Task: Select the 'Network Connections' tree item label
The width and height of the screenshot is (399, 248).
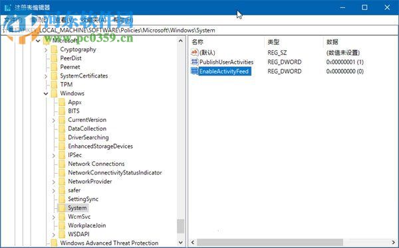Action: [x=96, y=164]
